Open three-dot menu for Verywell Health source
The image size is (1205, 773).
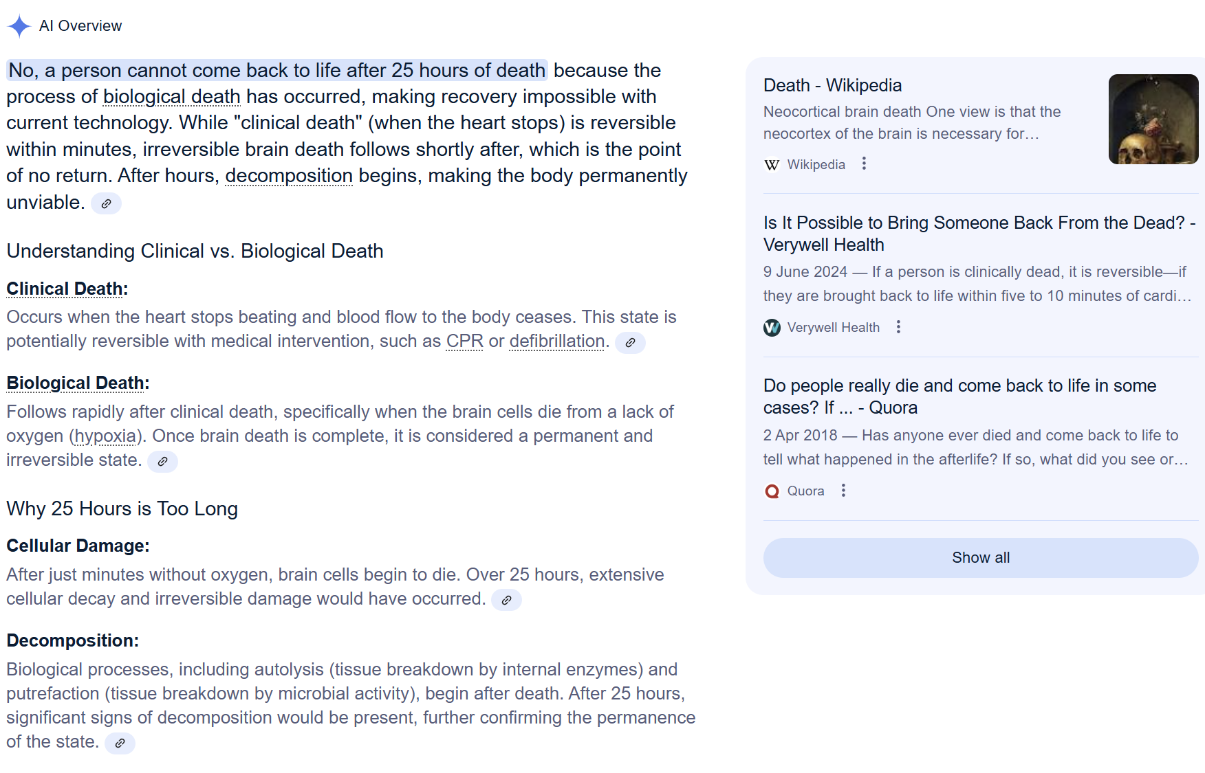click(x=898, y=327)
